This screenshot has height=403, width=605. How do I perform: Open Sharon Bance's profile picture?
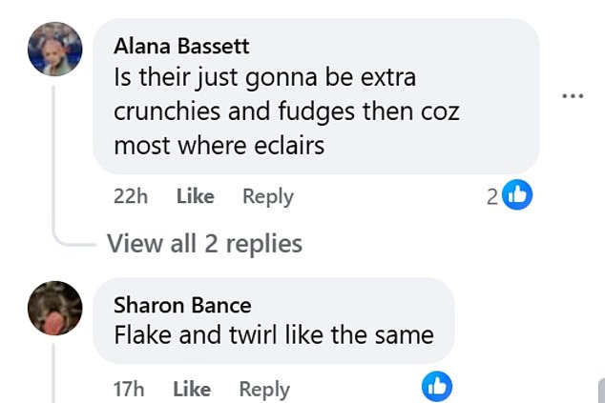click(54, 308)
